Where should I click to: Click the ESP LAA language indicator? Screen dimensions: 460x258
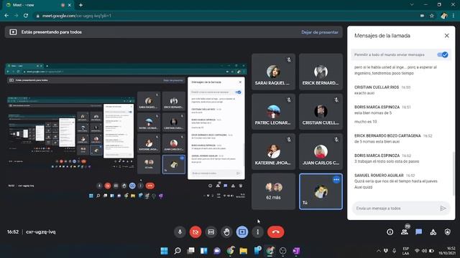(405, 251)
